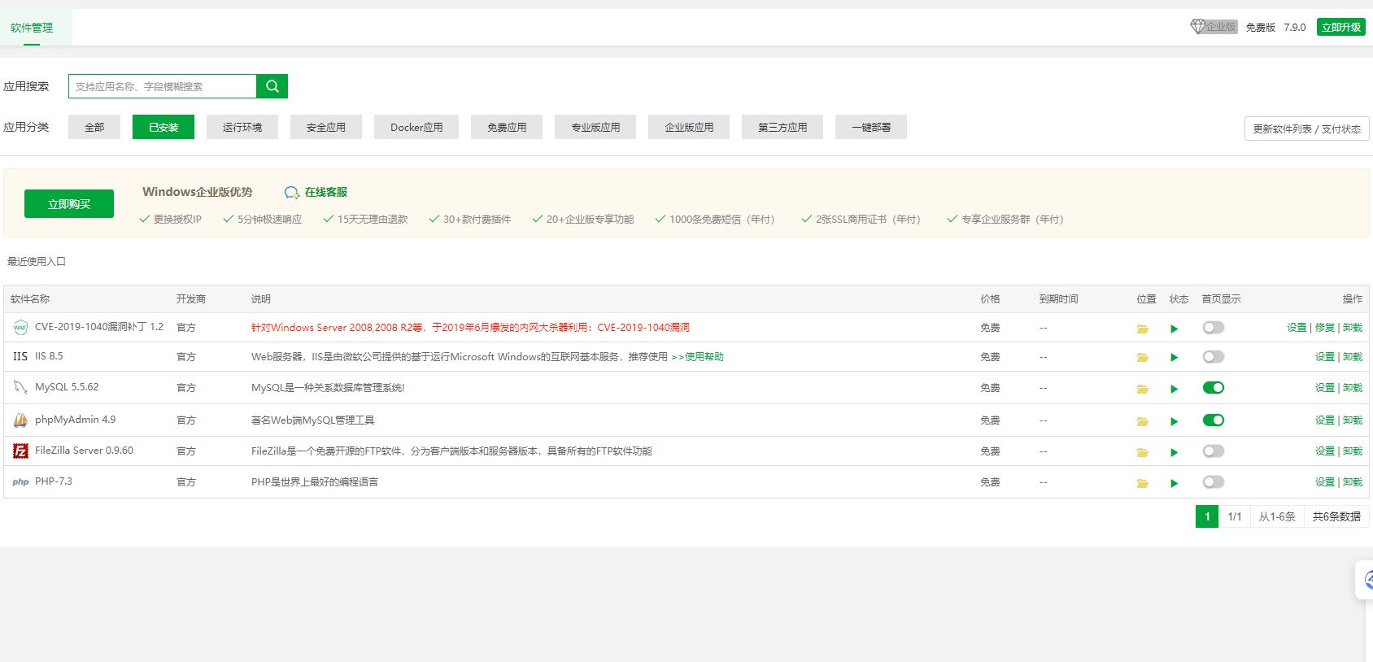Open 设置 for CVE-2019-1040 patch
This screenshot has height=662, width=1373.
1297,328
